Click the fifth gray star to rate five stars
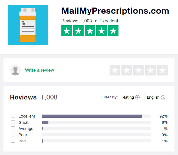Viewport: 178px width, 155px height. pos(163,70)
